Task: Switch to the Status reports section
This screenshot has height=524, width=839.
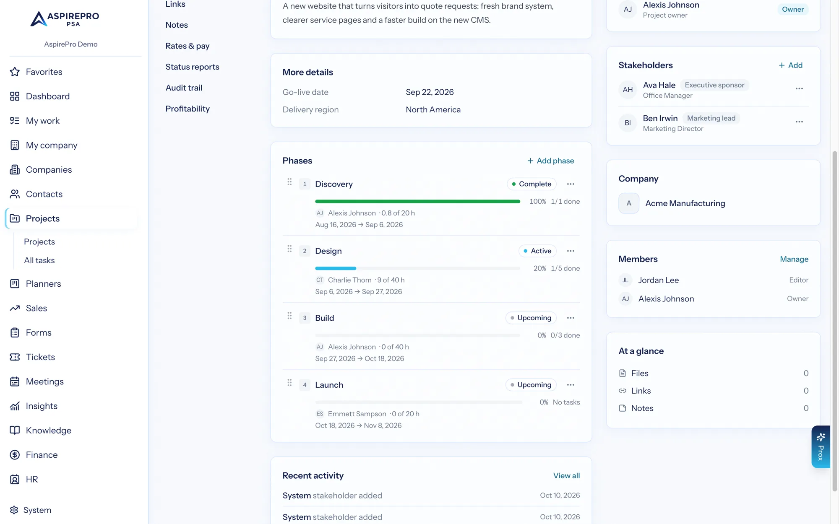Action: coord(192,67)
